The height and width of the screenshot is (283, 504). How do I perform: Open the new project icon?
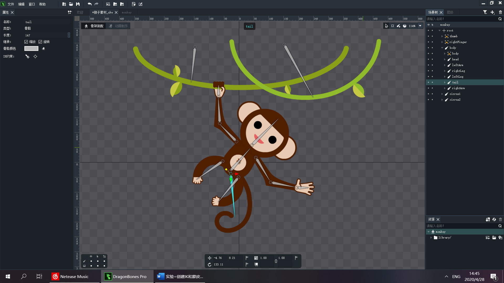[x=64, y=4]
